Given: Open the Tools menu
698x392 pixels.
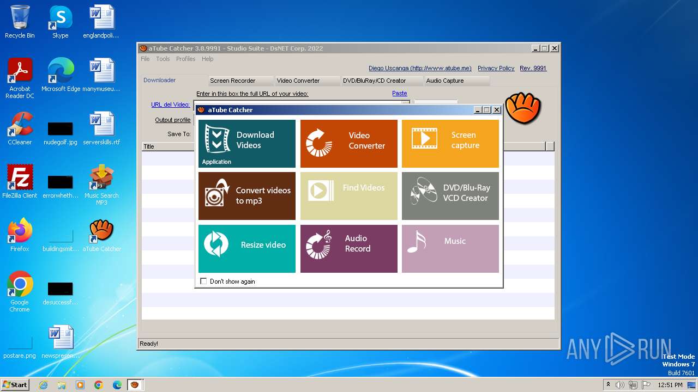Looking at the screenshot, I should (x=163, y=59).
